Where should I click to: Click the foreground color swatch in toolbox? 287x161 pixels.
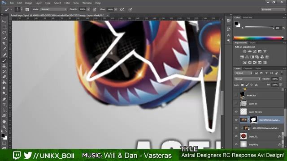tap(3, 136)
